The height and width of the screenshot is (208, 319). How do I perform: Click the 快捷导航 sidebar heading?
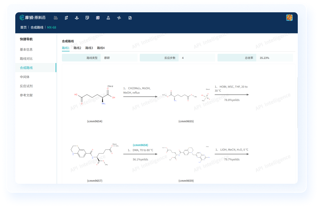click(26, 39)
